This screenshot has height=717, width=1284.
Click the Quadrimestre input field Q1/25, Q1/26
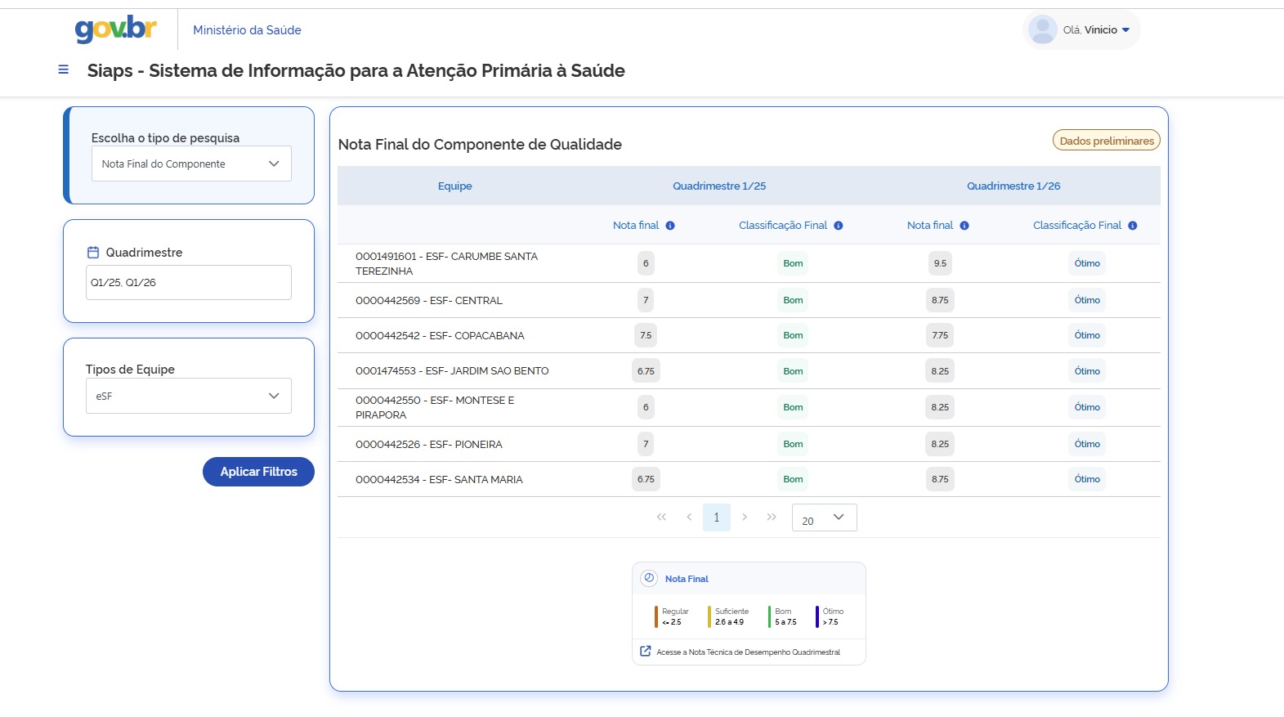pos(189,283)
